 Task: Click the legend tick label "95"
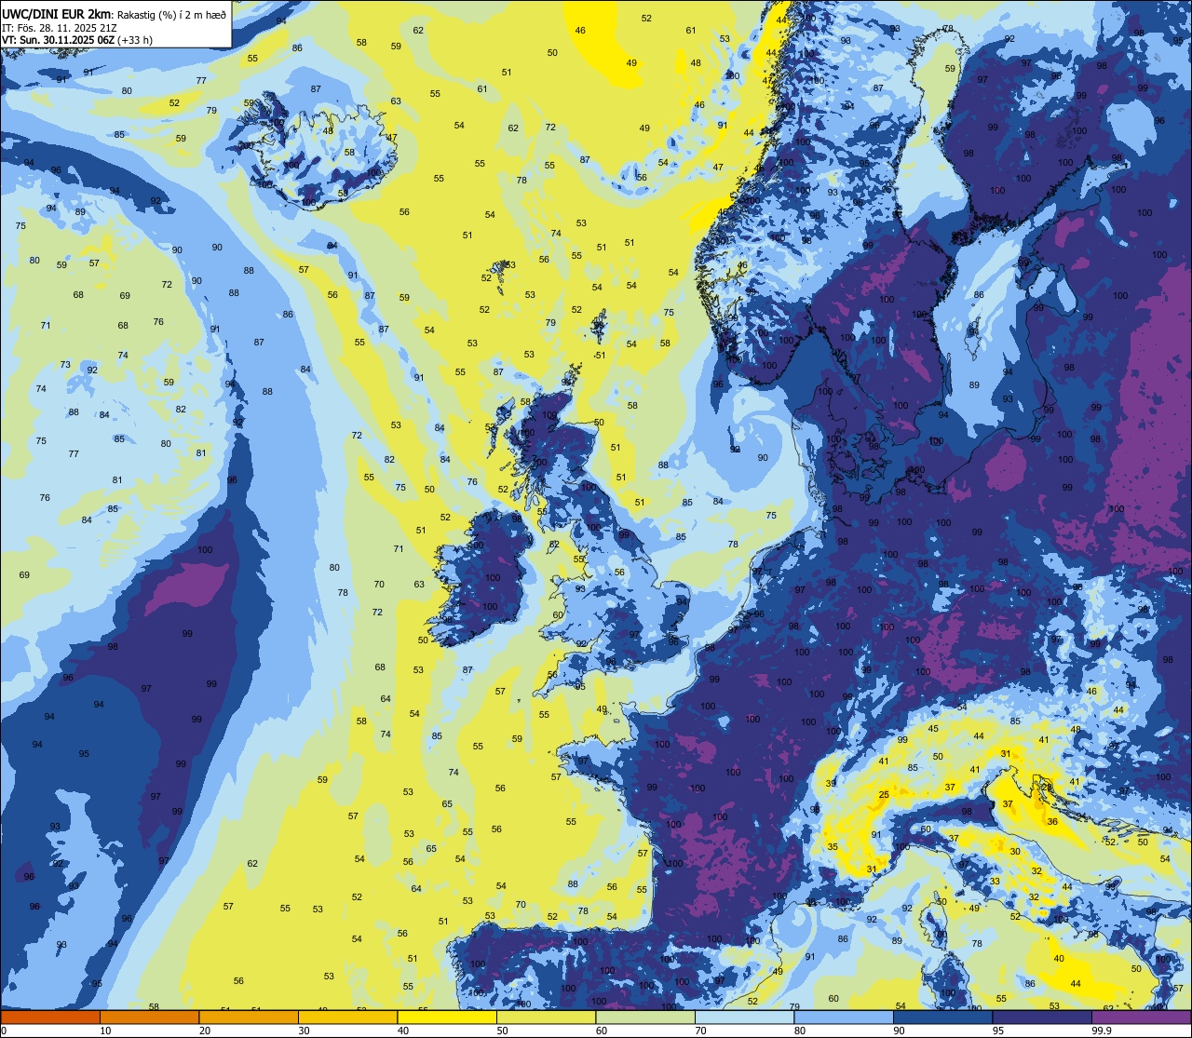pyautogui.click(x=999, y=1031)
